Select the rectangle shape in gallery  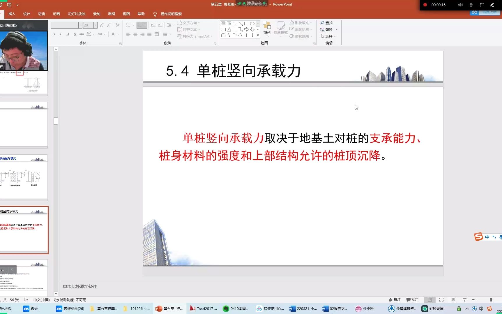pos(247,23)
